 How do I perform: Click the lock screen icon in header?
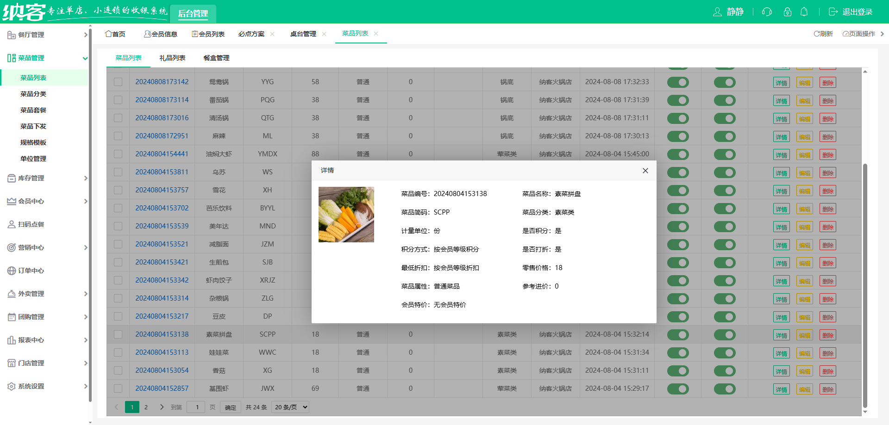[x=787, y=12]
